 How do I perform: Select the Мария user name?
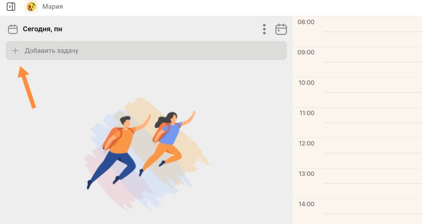tap(52, 7)
